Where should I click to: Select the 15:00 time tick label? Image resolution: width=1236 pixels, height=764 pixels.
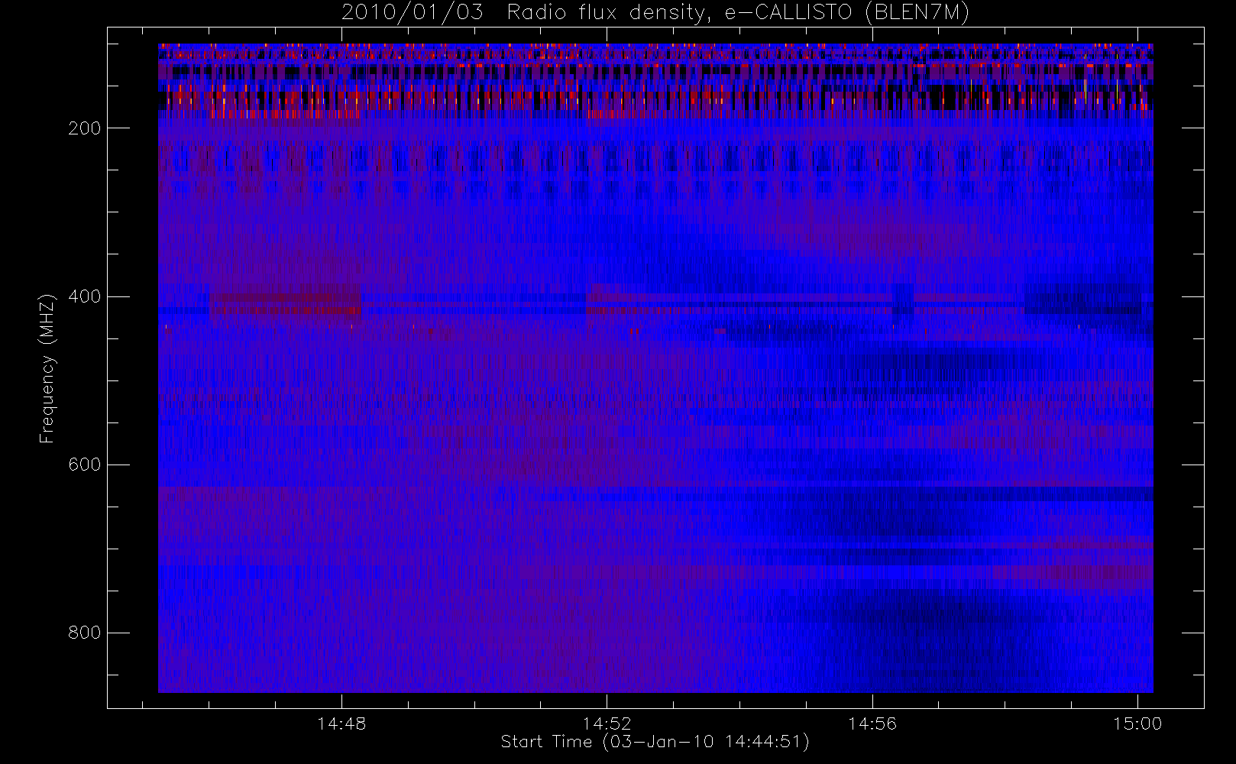[x=1137, y=724]
